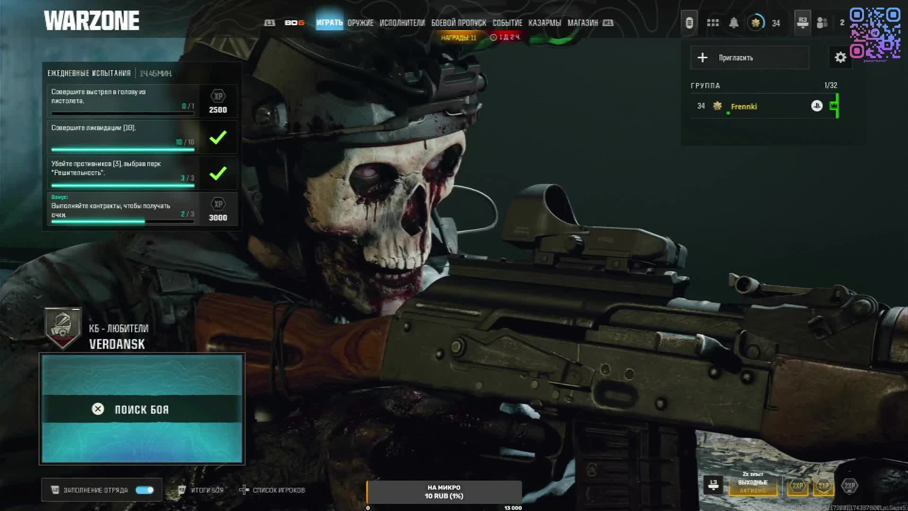This screenshot has width=908, height=511.
Task: Open the Оружие tab
Action: (x=360, y=23)
